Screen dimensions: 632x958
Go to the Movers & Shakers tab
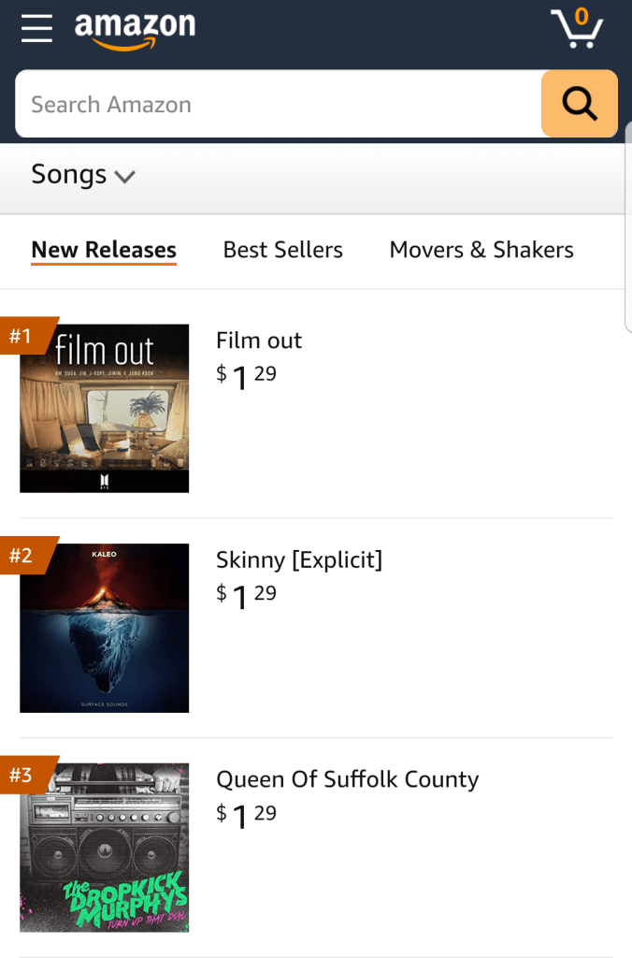(x=481, y=250)
